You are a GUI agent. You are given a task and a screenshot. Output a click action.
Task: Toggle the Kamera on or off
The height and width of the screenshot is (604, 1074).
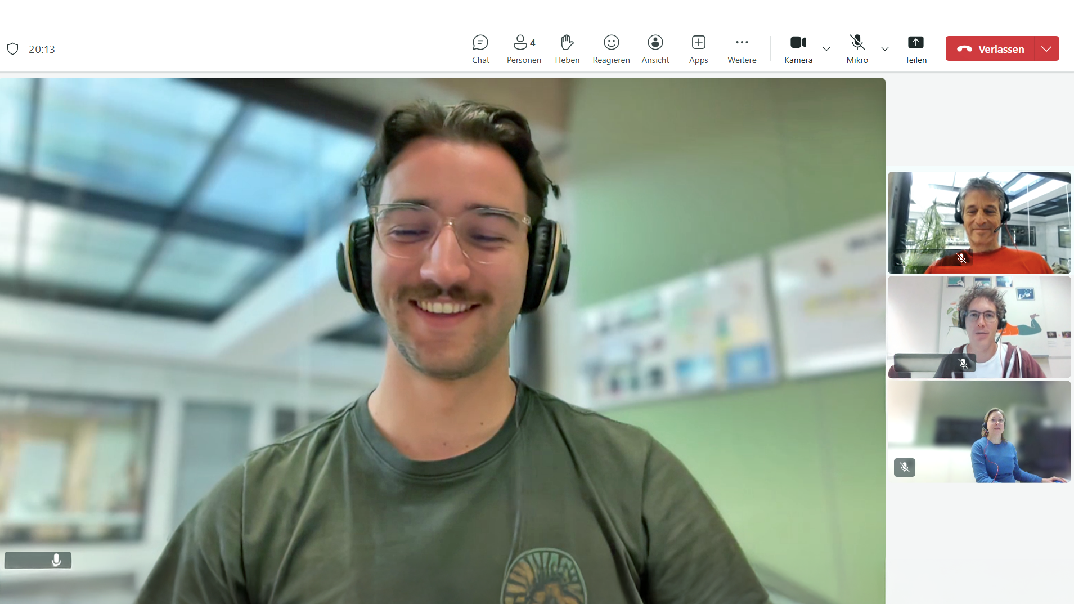(798, 49)
